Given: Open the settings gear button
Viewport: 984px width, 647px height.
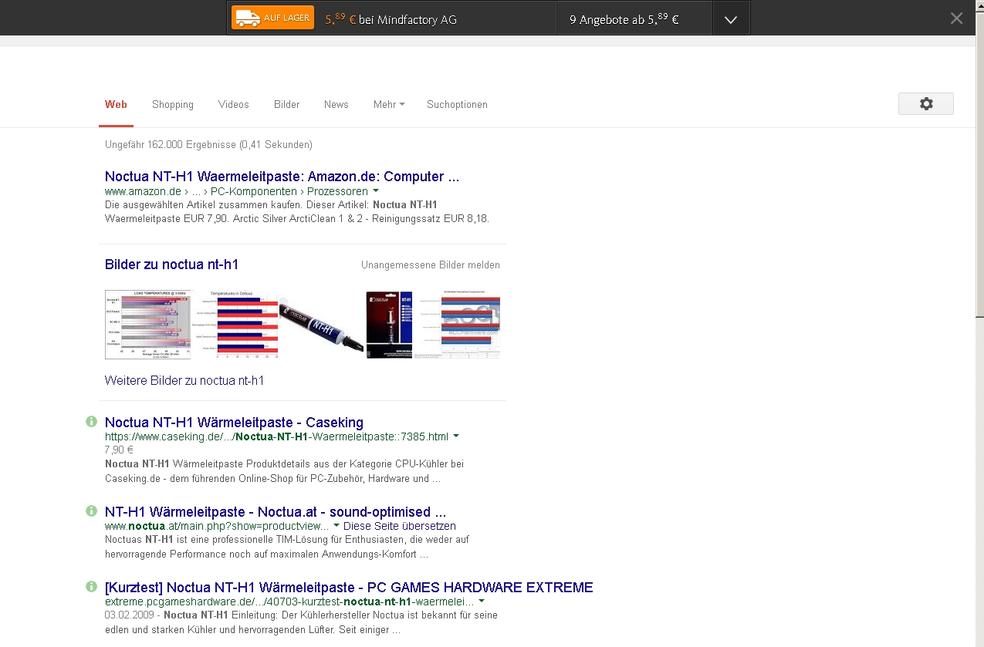Looking at the screenshot, I should pyautogui.click(x=926, y=103).
